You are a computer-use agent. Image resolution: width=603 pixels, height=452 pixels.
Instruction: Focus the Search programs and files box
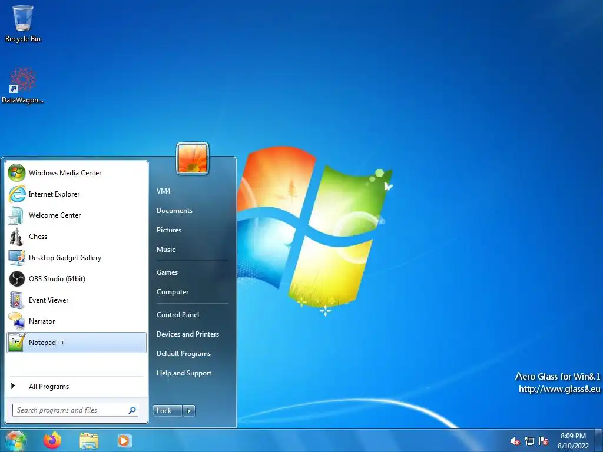[x=75, y=410]
